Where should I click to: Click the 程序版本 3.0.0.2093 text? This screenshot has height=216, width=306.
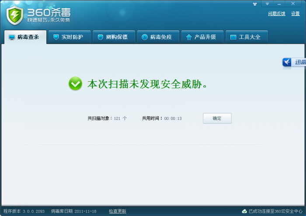[24, 211]
